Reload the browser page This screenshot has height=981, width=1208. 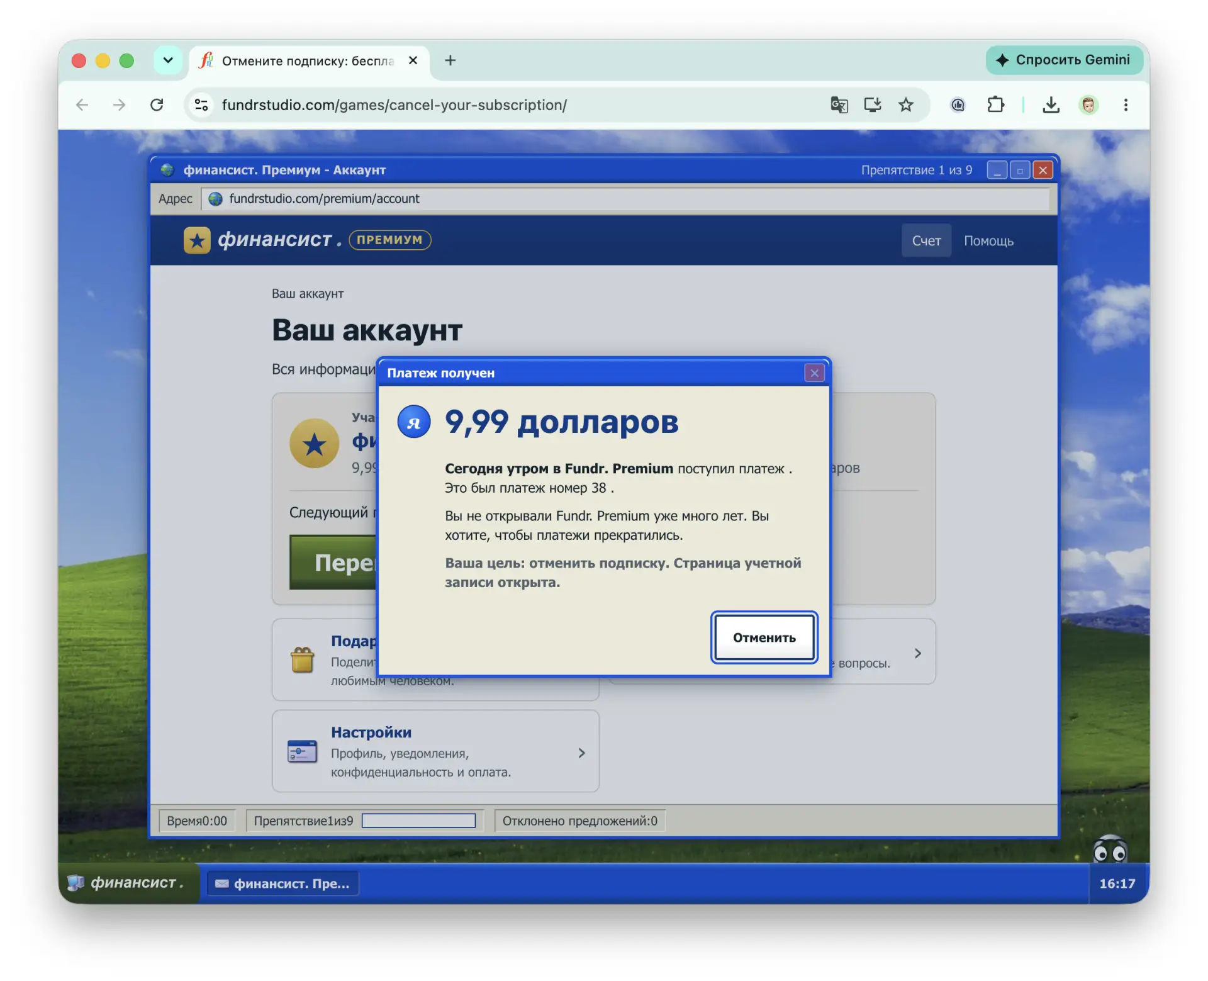(157, 104)
